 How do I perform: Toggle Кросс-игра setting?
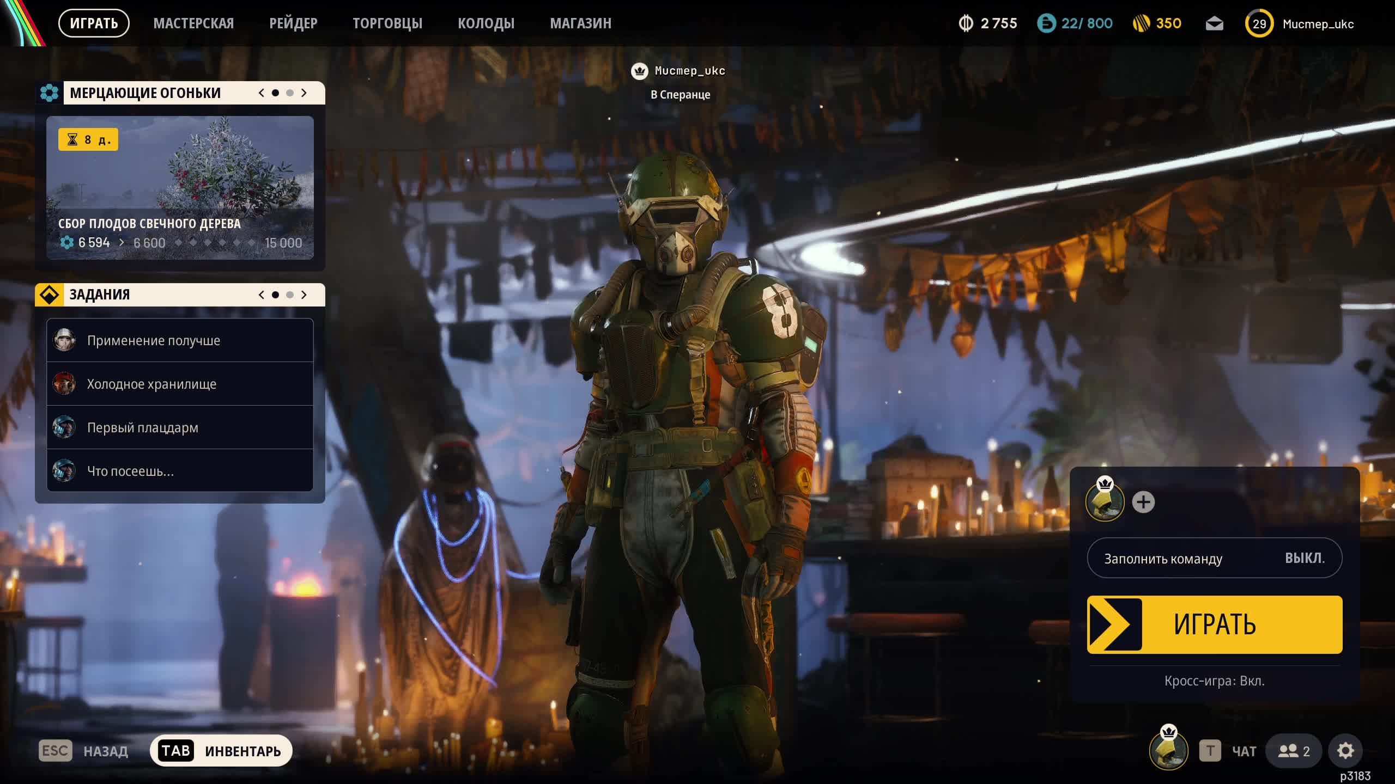[x=1214, y=681]
